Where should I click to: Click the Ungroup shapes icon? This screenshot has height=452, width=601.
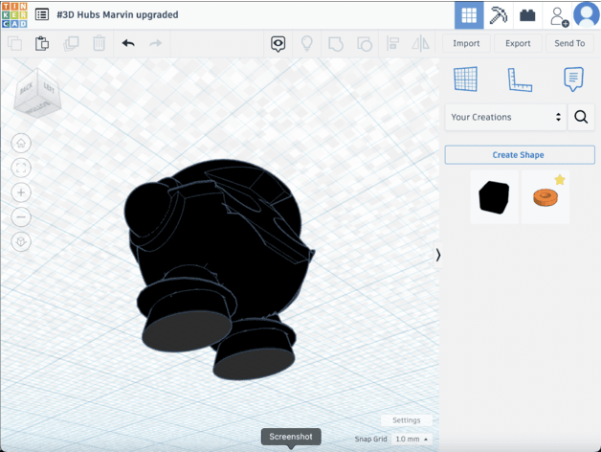[365, 44]
